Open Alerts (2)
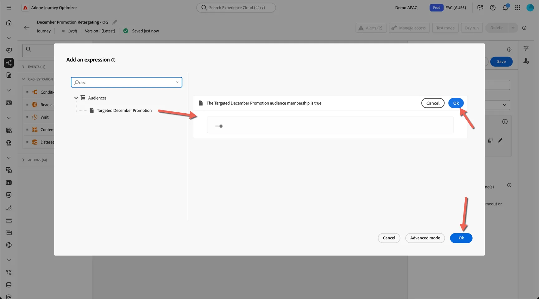This screenshot has height=299, width=539. [371, 28]
